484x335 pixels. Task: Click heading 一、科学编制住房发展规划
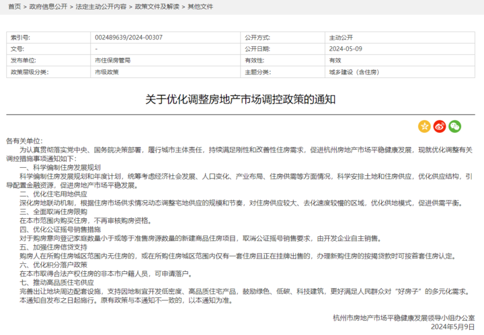(61, 168)
